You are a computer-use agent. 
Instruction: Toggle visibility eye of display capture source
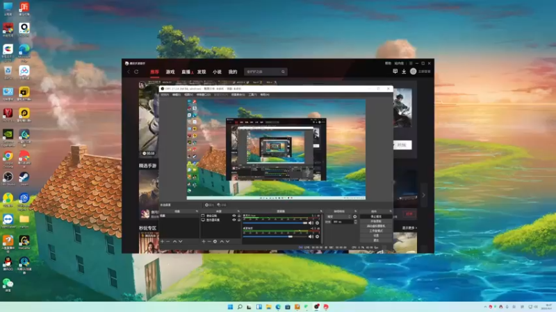[234, 220]
